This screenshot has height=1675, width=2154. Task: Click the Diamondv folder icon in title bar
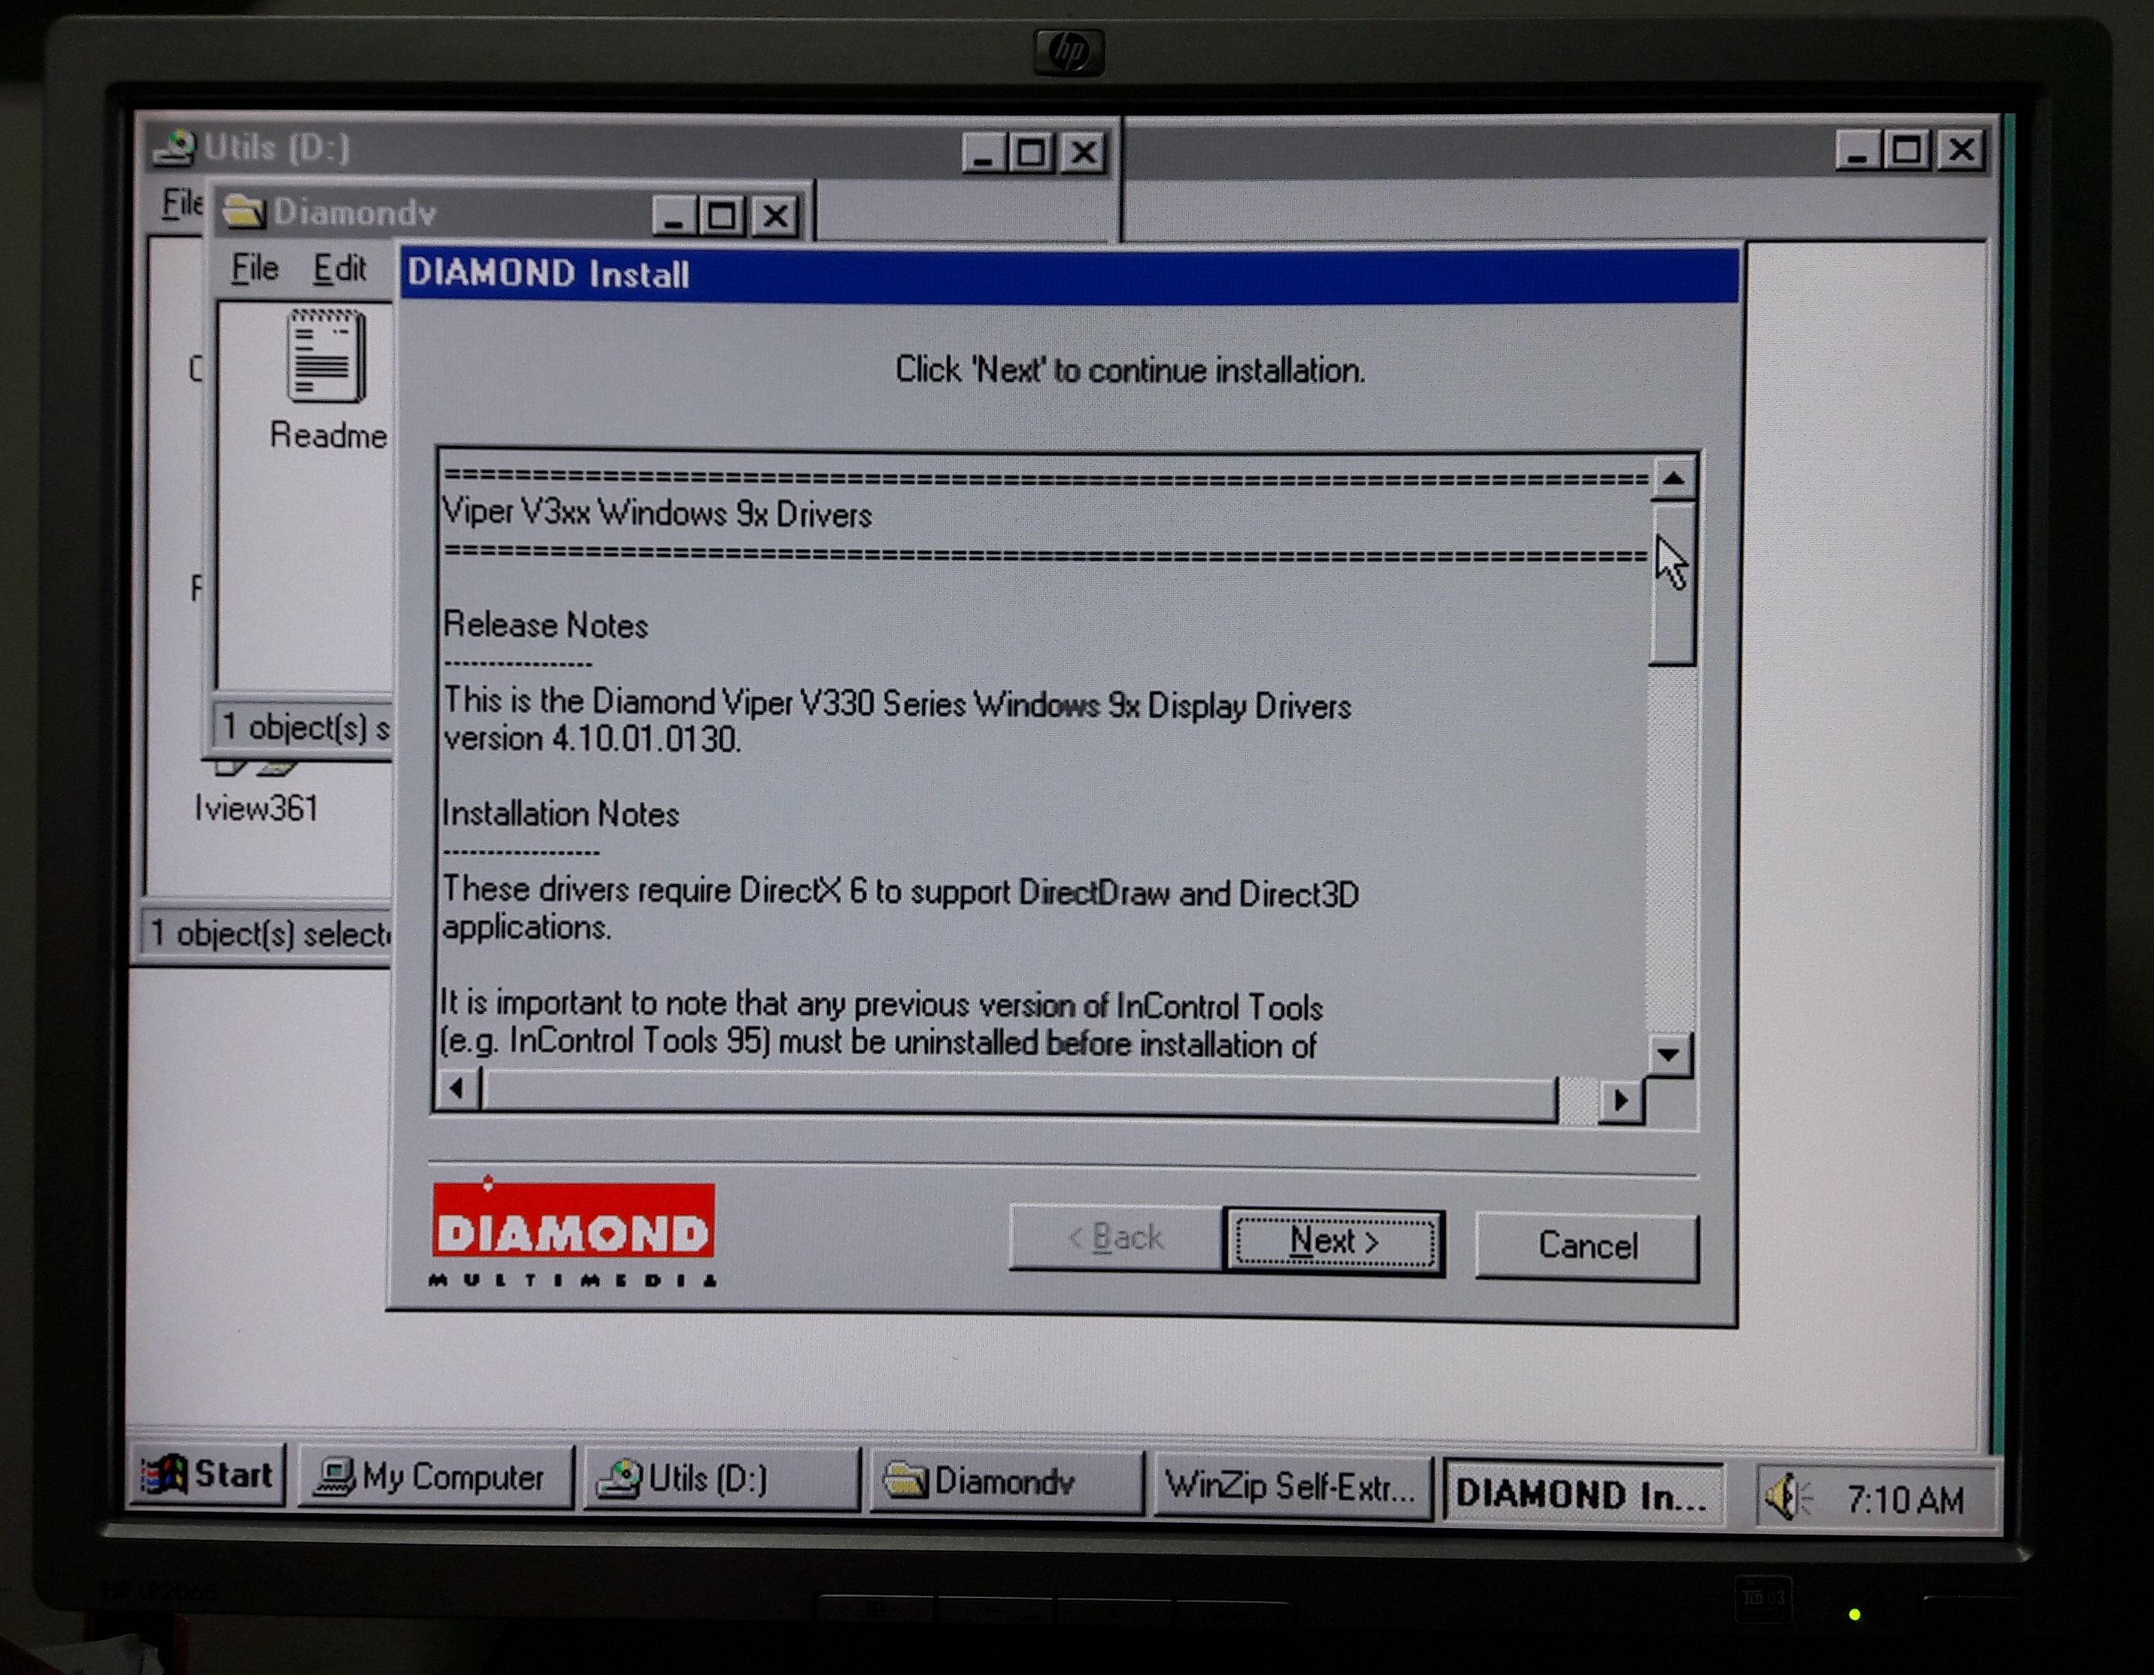(244, 211)
